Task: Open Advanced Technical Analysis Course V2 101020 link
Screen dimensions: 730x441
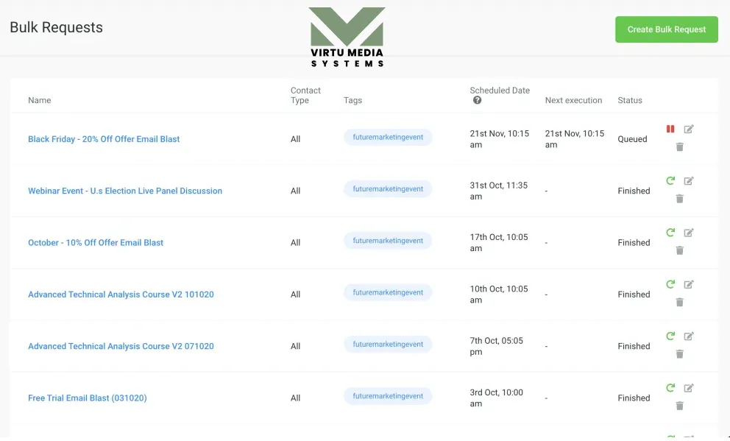Action: pyautogui.click(x=121, y=294)
